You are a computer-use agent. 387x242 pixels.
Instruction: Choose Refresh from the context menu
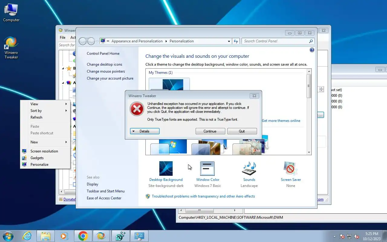tap(45, 117)
